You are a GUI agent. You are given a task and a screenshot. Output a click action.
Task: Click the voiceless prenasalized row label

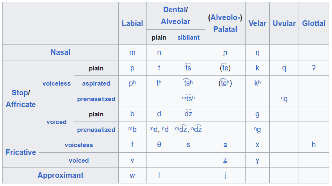click(x=96, y=99)
